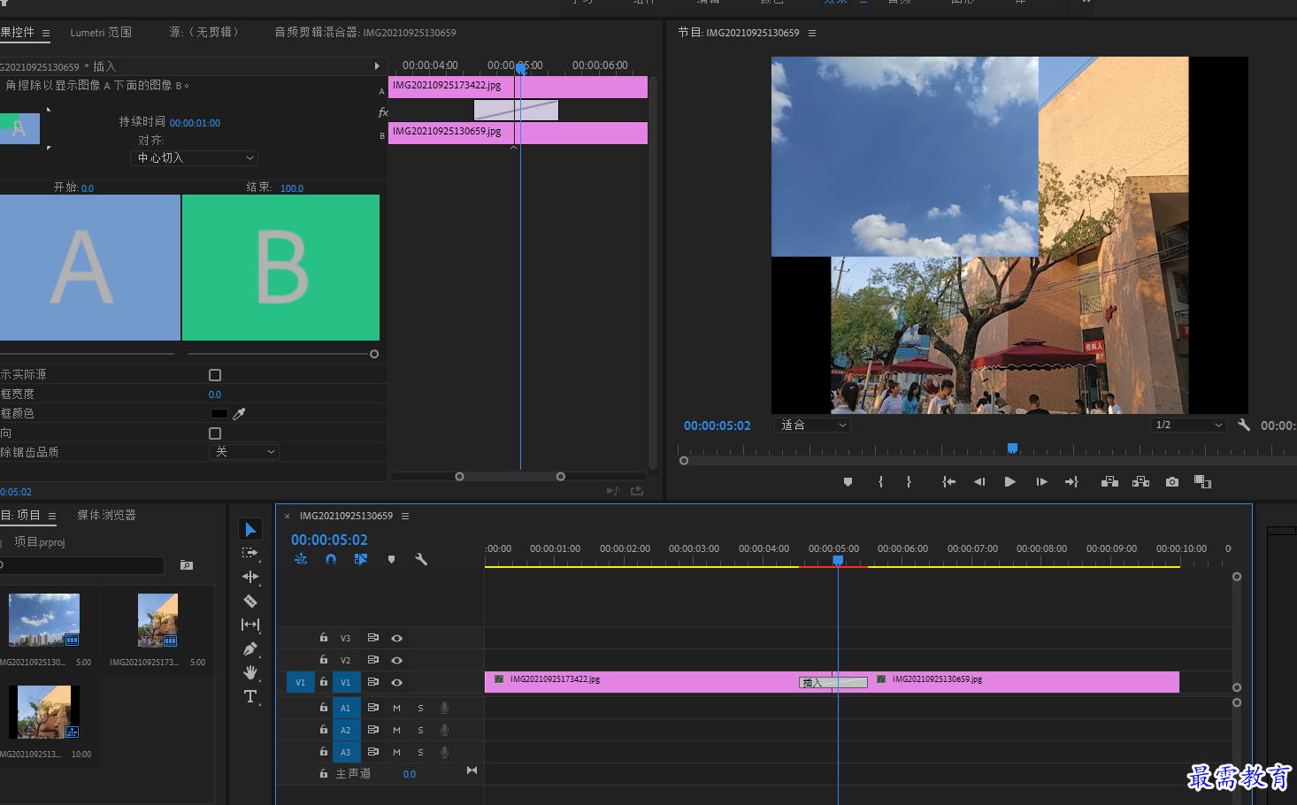
Task: Toggle V1 track visibility eye
Action: click(397, 682)
